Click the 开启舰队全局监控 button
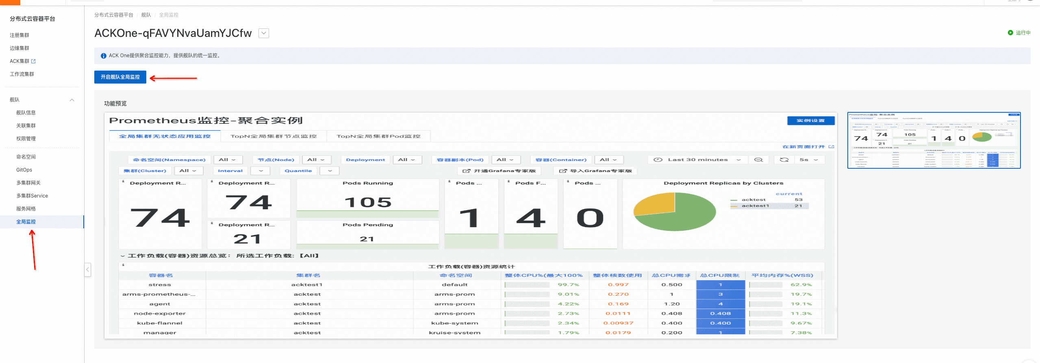 click(120, 77)
